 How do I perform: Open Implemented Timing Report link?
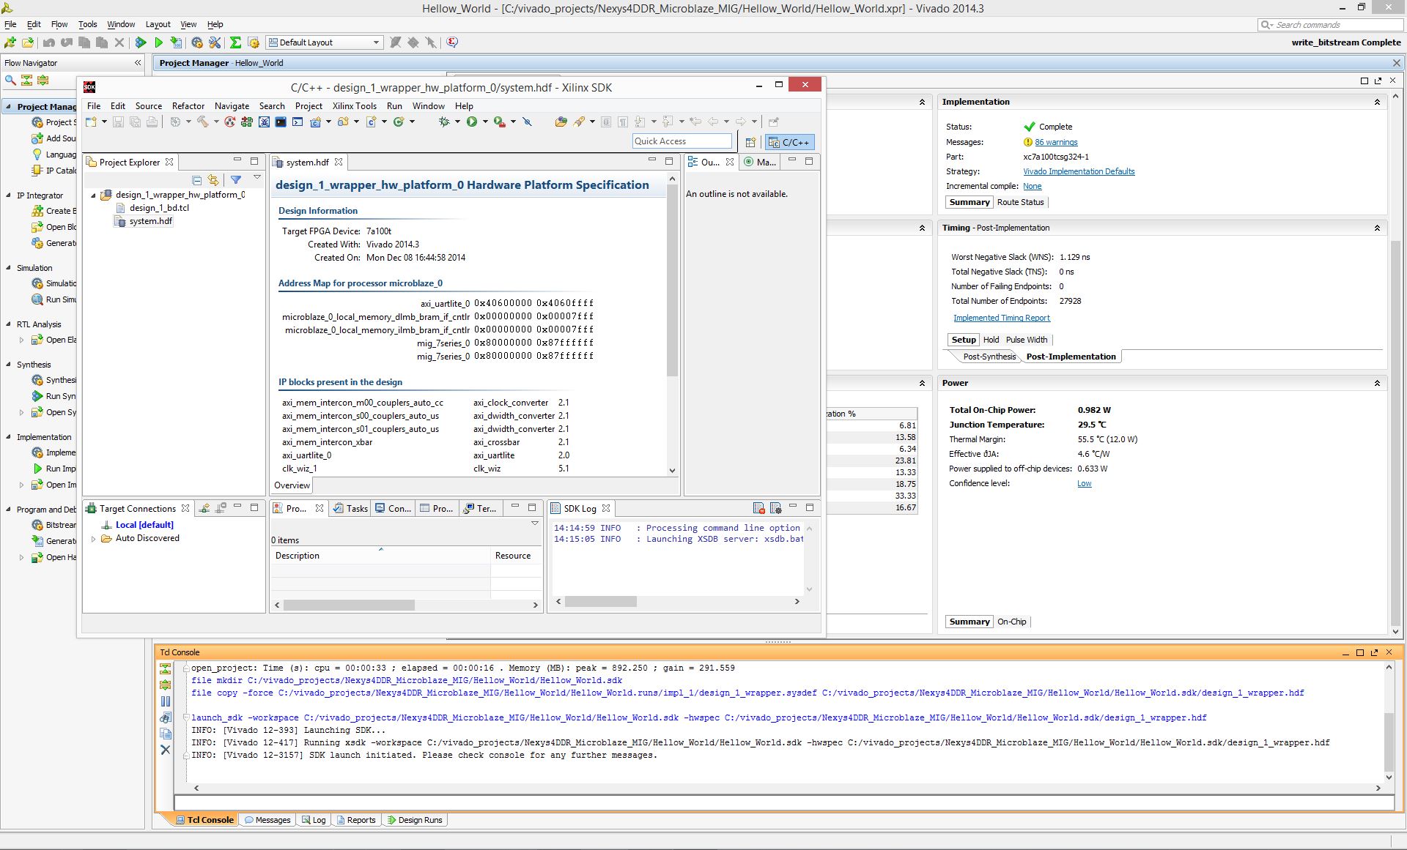pos(1002,318)
